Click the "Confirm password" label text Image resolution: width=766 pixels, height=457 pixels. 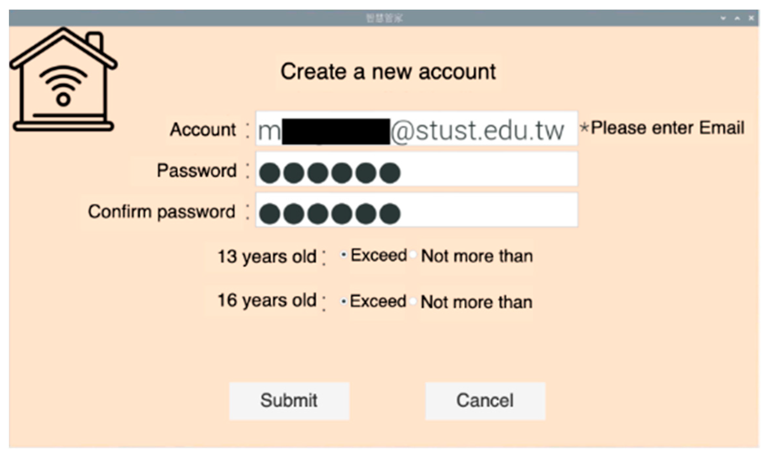[x=162, y=212]
